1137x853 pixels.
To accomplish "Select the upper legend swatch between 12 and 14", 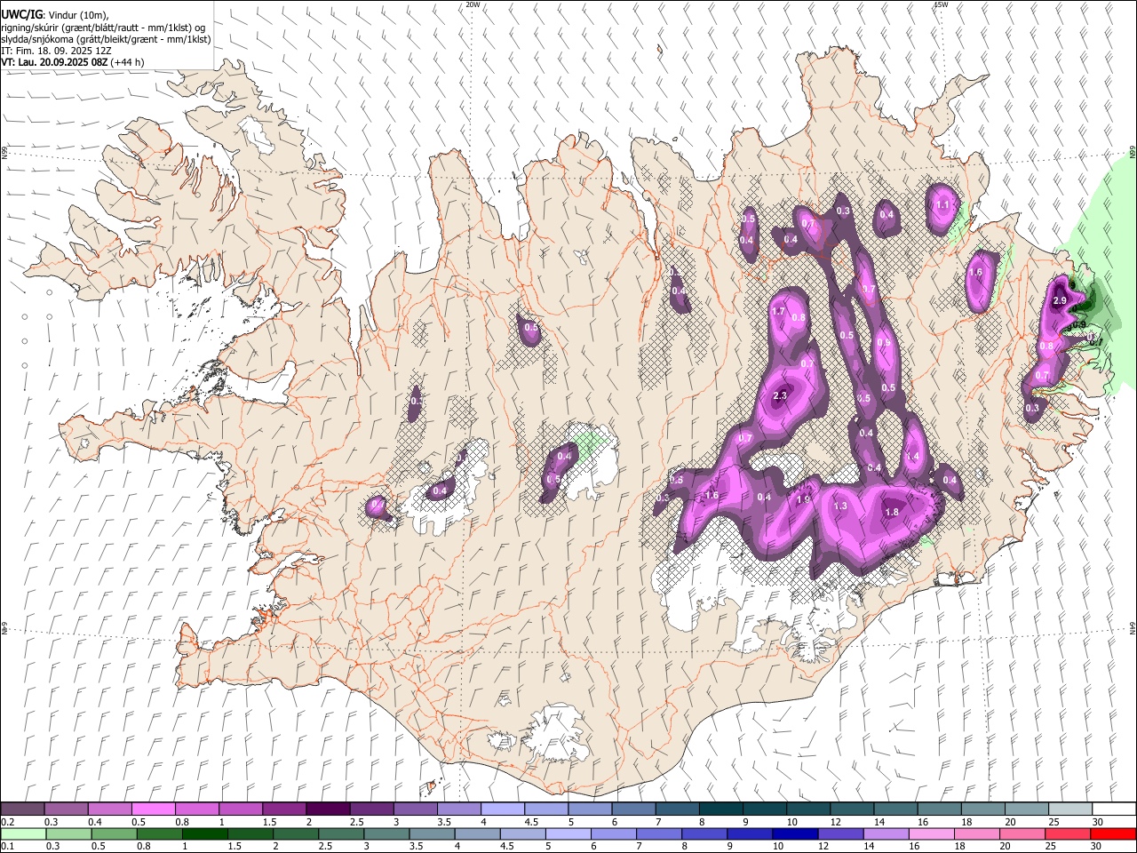I will tap(850, 809).
